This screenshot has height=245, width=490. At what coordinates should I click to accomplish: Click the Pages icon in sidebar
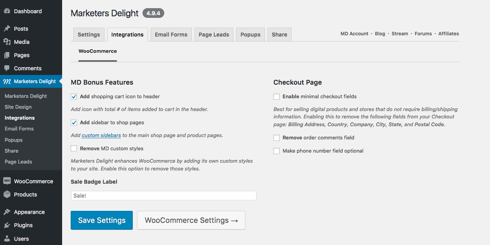(7, 55)
